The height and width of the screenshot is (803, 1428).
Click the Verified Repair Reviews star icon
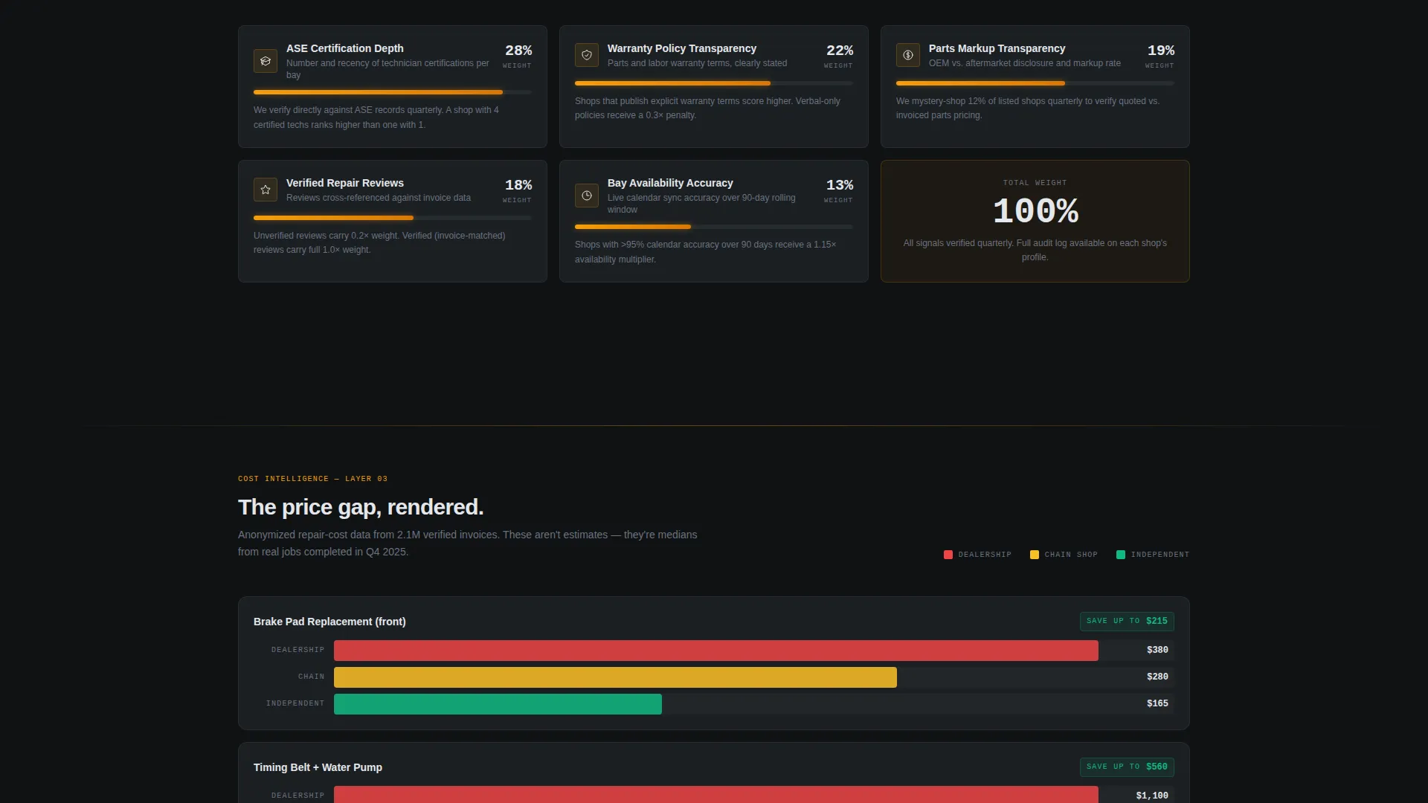coord(266,190)
